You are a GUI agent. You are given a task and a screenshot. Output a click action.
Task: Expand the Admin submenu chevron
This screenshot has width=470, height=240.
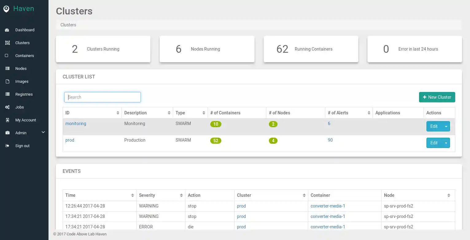coord(43,132)
